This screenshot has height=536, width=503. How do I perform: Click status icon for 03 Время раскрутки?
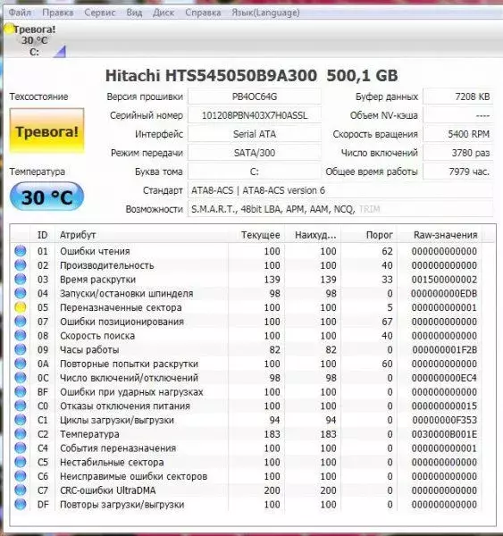click(x=21, y=279)
